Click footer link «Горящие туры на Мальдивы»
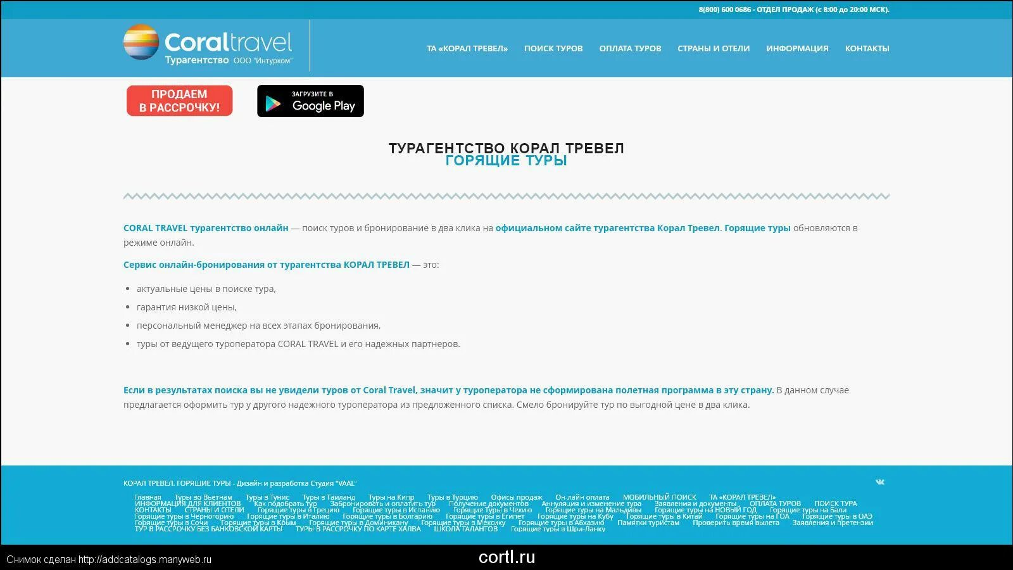1013x570 pixels. (x=593, y=510)
